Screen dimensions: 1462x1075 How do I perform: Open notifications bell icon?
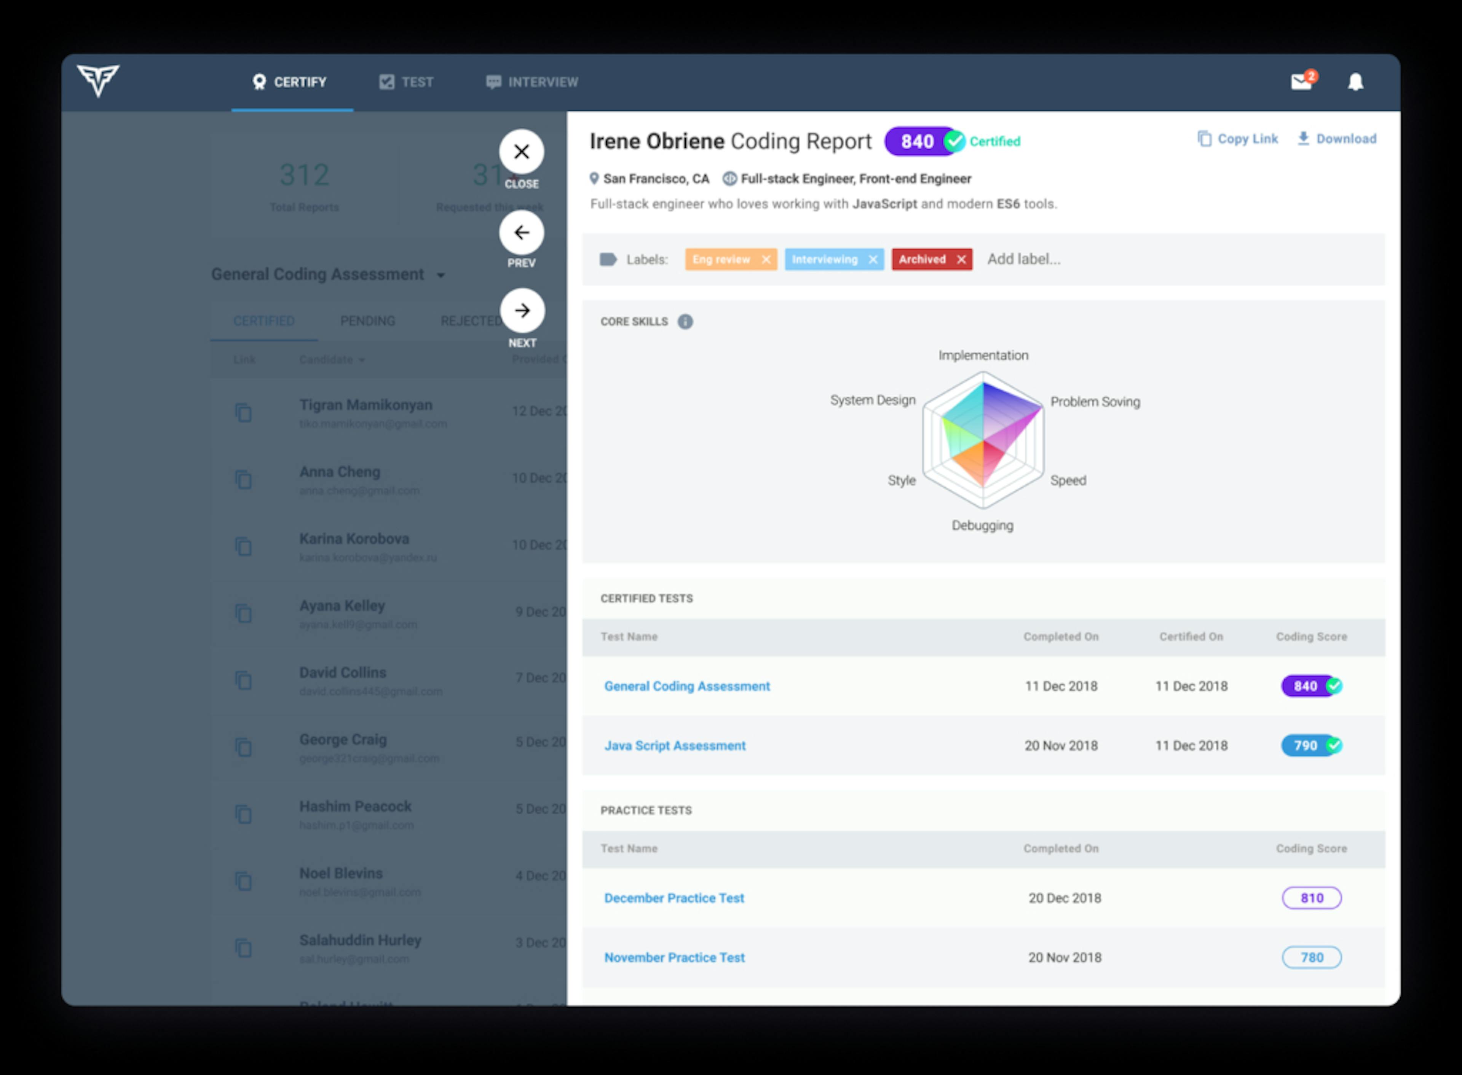pos(1355,82)
